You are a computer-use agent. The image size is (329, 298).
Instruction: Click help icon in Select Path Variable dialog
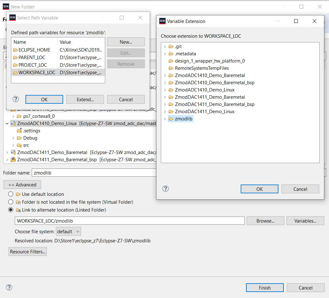coord(16,99)
